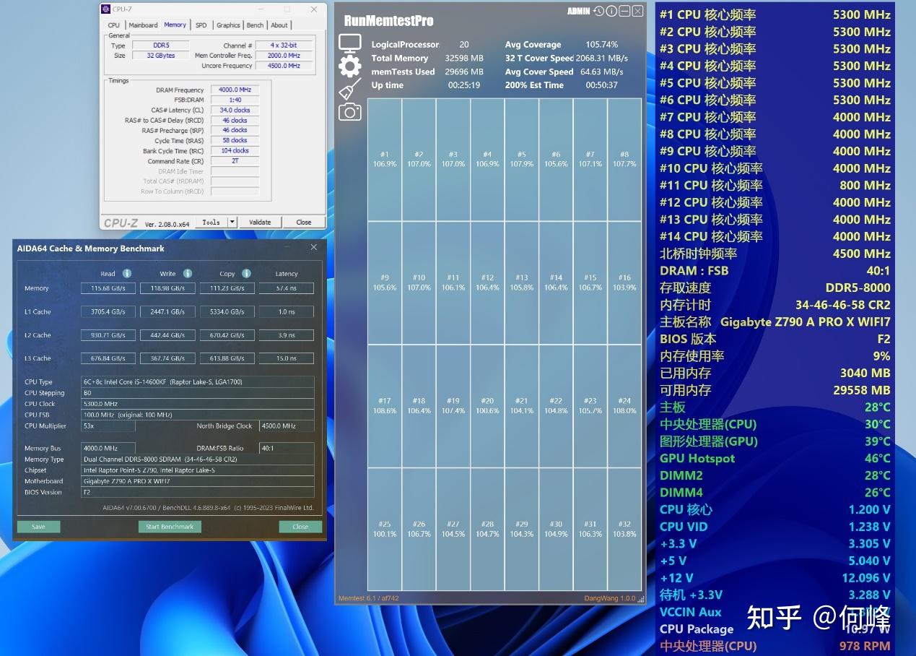
Task: Switch to the Mainboard tab in CPU-Z
Action: (143, 25)
